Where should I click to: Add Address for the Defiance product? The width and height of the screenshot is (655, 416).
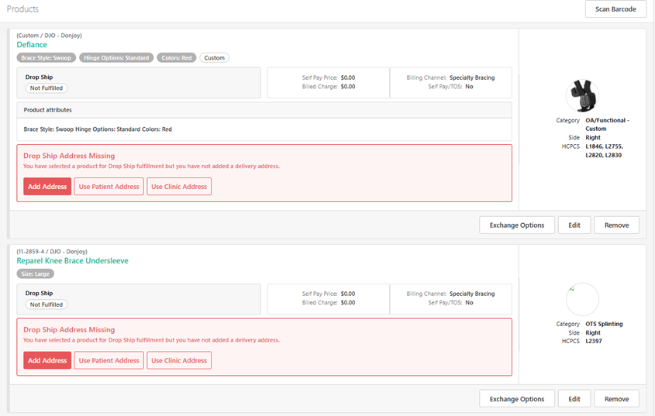[x=47, y=187]
